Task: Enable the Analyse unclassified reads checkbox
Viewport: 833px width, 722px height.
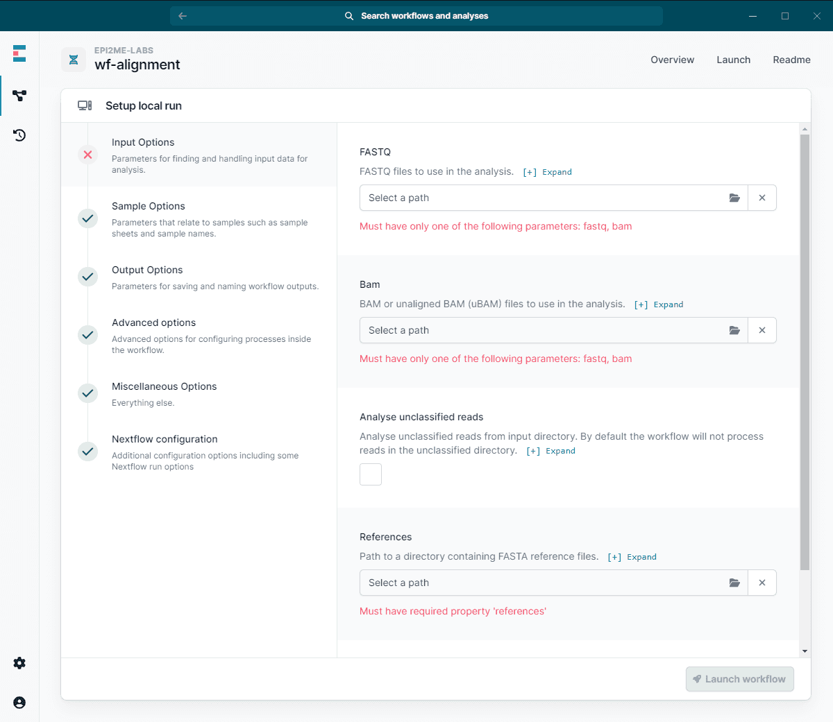Action: [370, 474]
